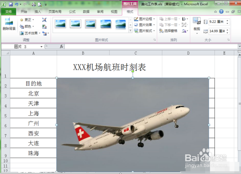Decrease picture width with stepper down arrow
Viewport: 241px width, 174px height.
227,33
